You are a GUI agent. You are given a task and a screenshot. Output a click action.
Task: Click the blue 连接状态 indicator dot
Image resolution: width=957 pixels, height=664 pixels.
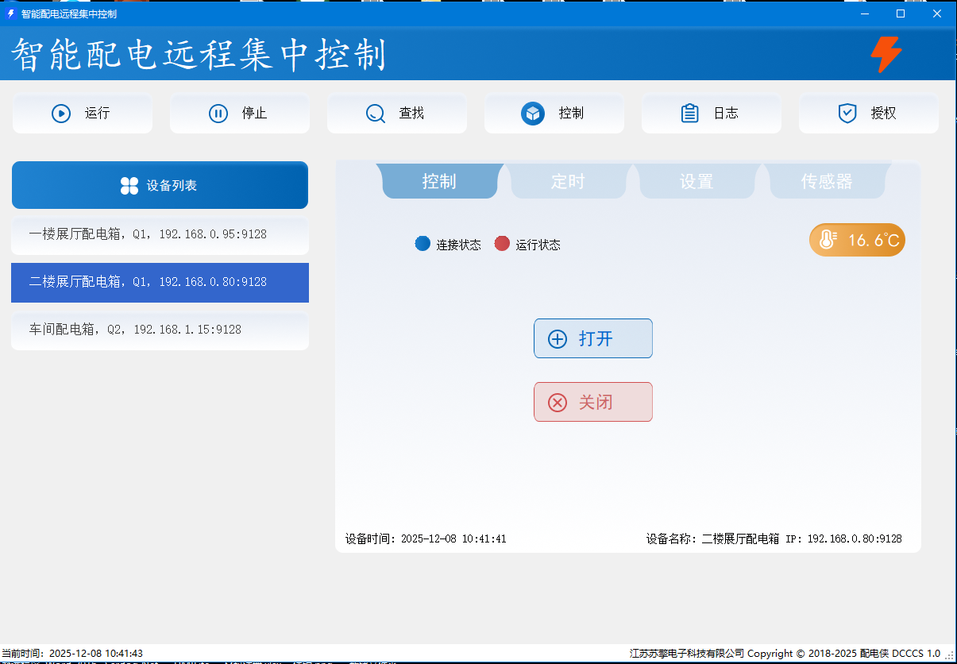[x=423, y=244]
